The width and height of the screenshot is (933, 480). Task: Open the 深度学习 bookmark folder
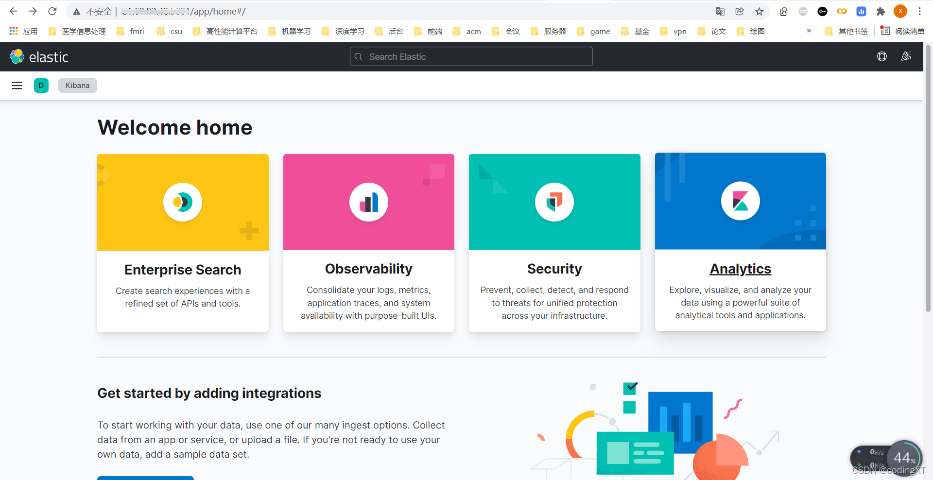[x=343, y=31]
